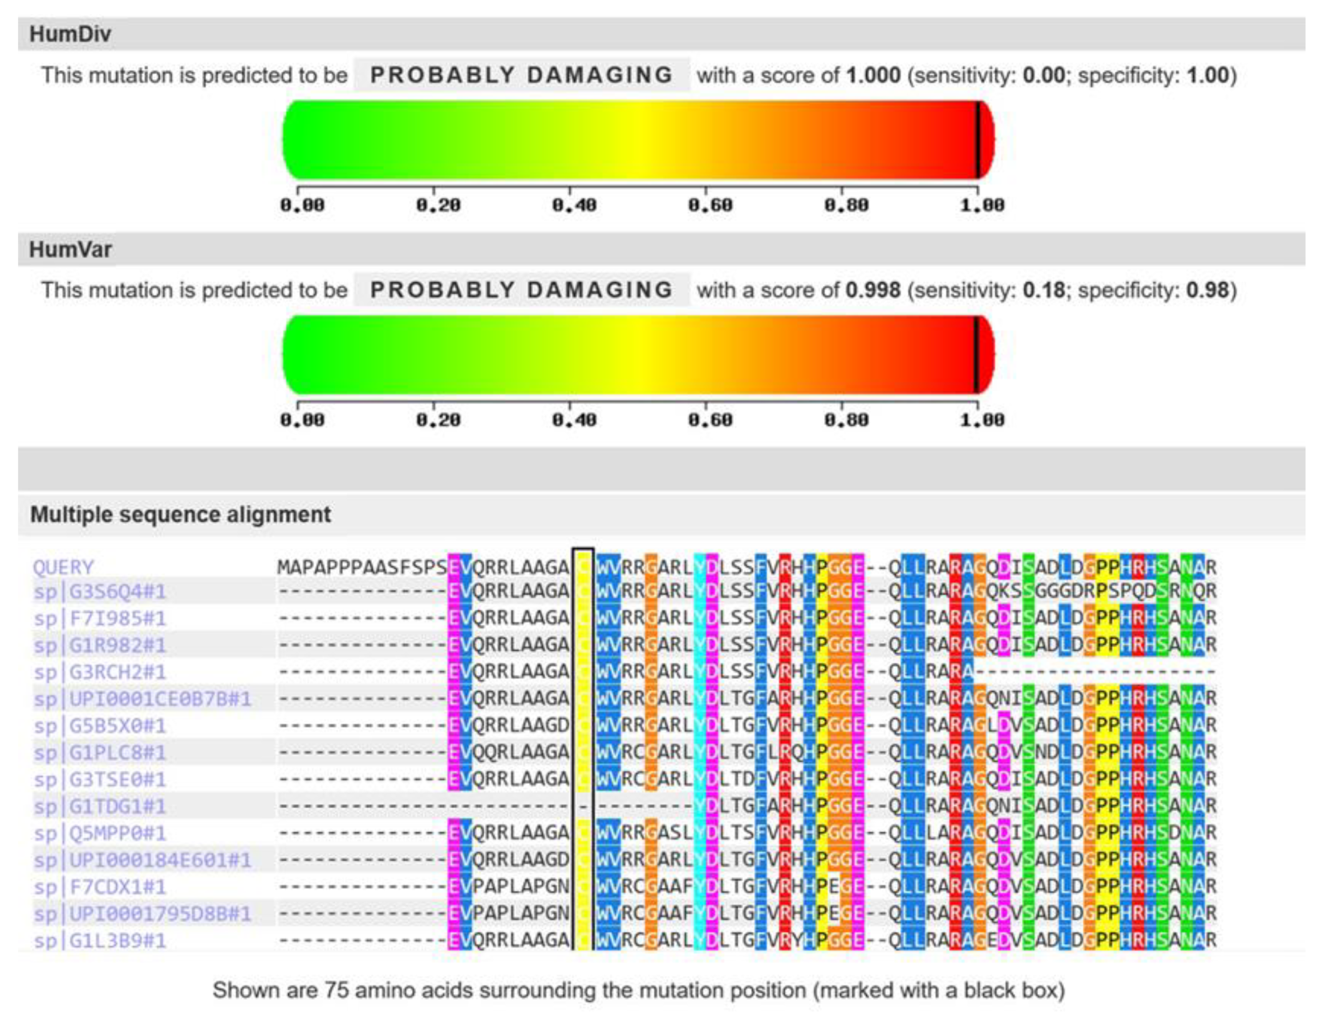Open the sp|Q5MPP0#1 sequence link
Image resolution: width=1323 pixels, height=1013 pixels.
click(x=99, y=833)
